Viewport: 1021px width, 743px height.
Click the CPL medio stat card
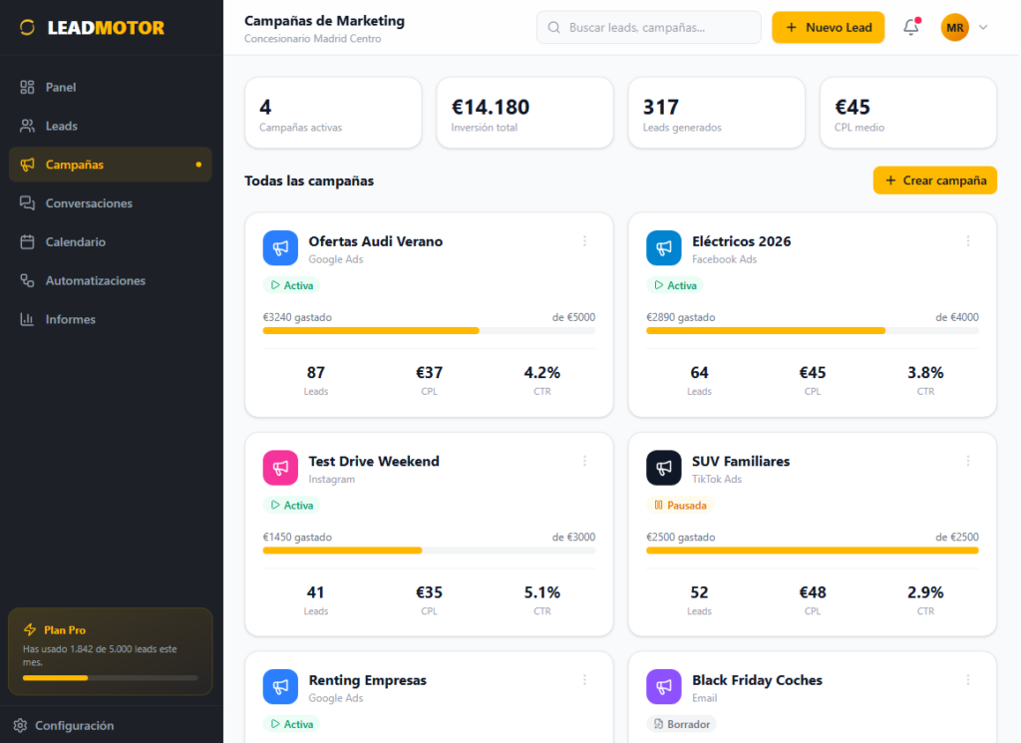[908, 114]
